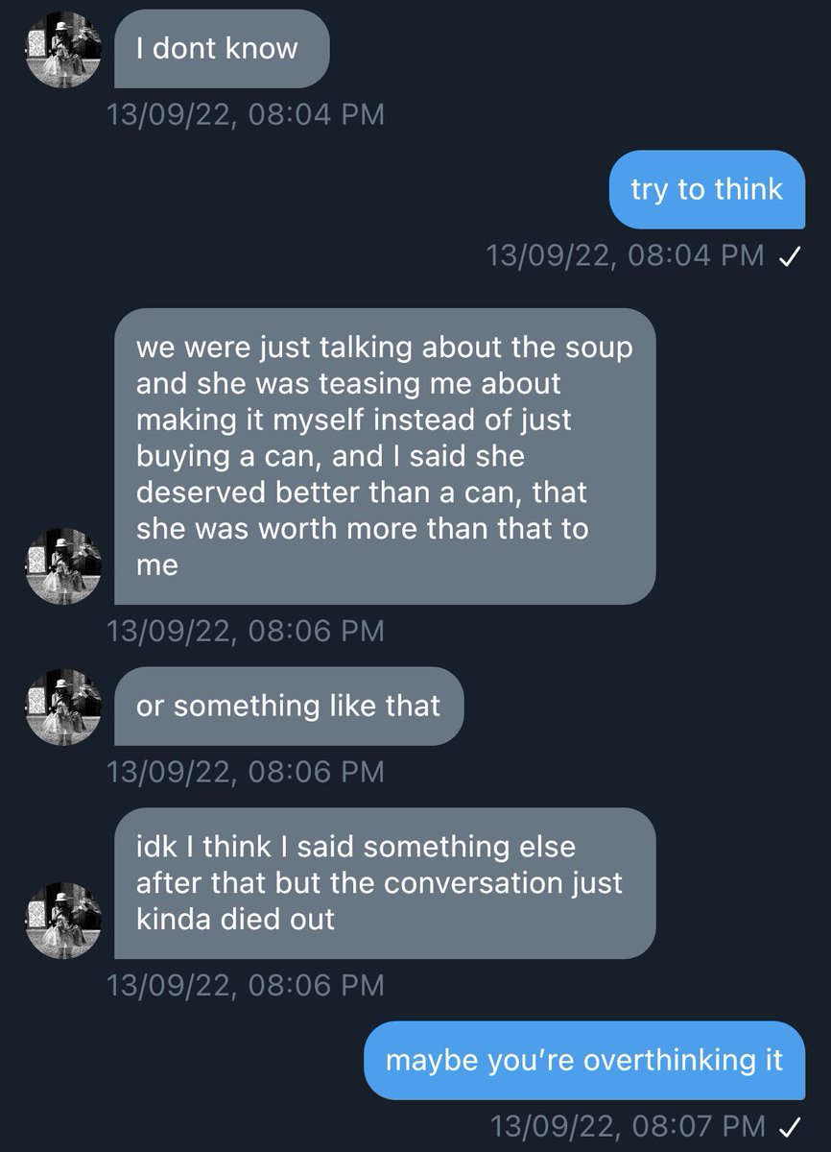Select the blue "try to think" bubble
The width and height of the screenshot is (831, 1152).
(707, 190)
